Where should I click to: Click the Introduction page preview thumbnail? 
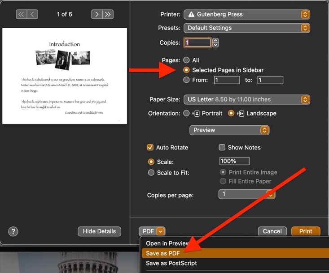65,76
